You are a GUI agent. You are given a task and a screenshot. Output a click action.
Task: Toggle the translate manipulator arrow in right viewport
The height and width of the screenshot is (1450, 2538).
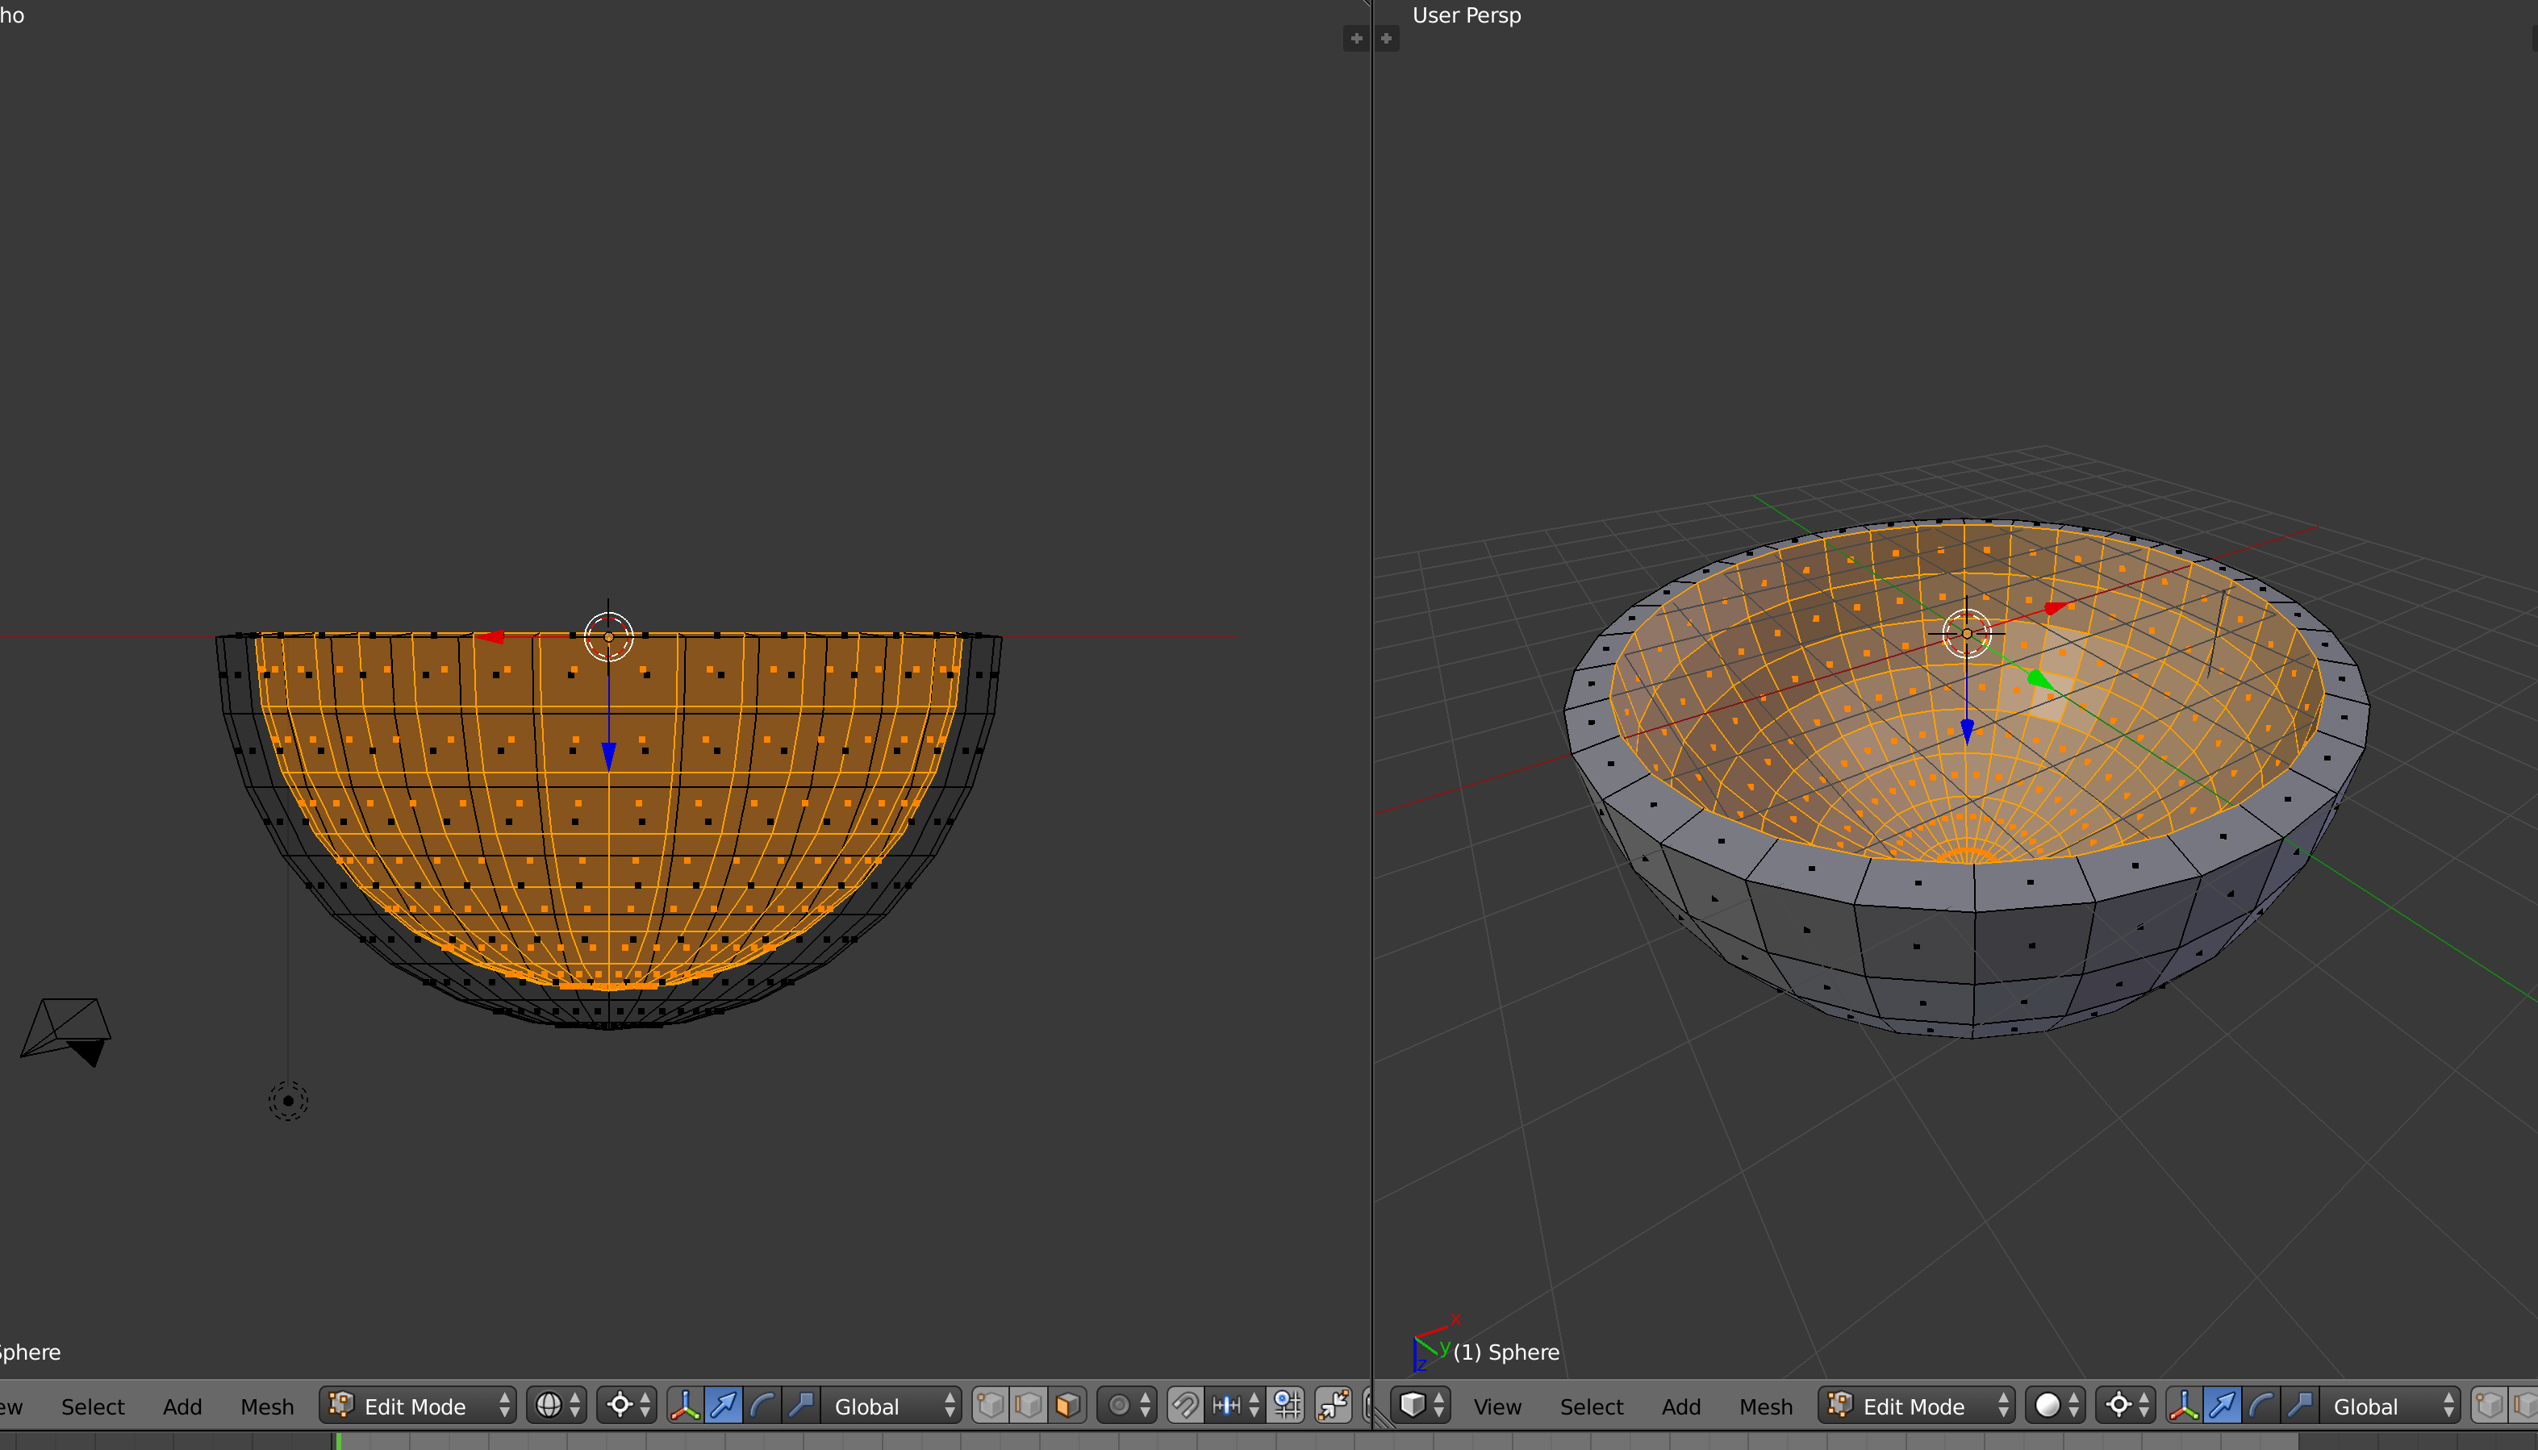point(2223,1405)
